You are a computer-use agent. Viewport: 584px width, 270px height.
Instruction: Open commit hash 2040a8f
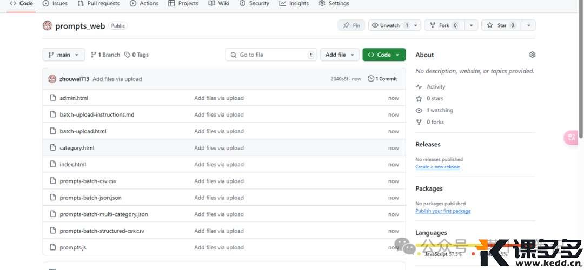click(341, 79)
